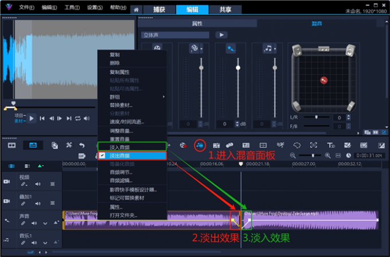Mute the 声音 track
390x257 pixels.
(x=34, y=223)
